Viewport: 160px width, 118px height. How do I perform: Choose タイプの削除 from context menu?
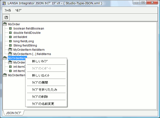point(46,96)
